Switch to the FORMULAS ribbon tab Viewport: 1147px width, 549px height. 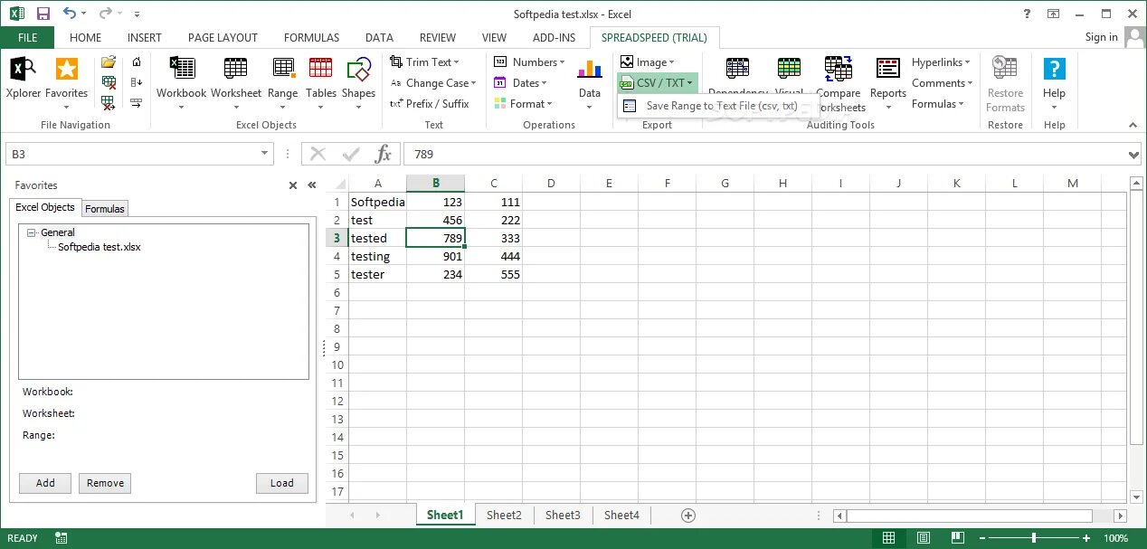[311, 38]
